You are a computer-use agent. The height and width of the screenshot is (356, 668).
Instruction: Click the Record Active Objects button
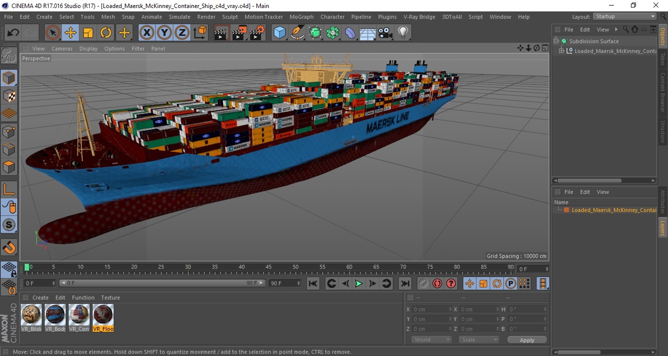(423, 284)
